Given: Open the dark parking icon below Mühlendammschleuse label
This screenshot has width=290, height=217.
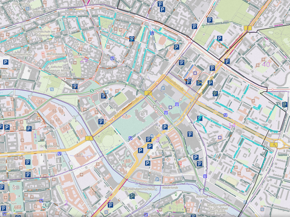Looking at the screenshot, I should pos(132,196).
